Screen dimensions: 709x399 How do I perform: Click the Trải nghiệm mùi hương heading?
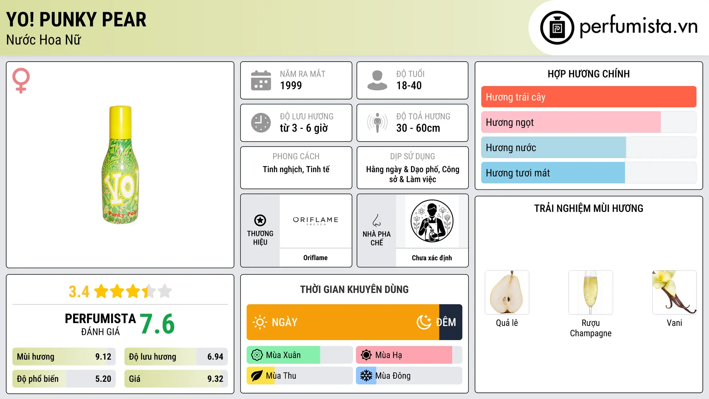click(589, 209)
